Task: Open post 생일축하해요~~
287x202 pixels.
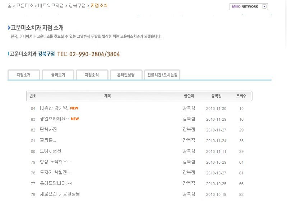Action: [55, 119]
